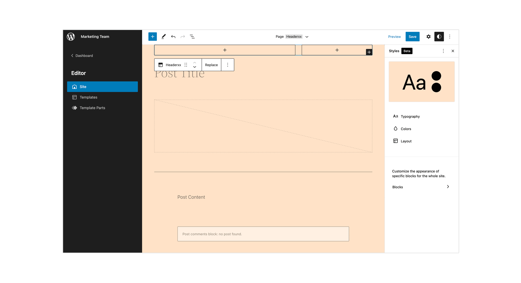Redo the last undone change
The image size is (521, 283).
tap(183, 37)
